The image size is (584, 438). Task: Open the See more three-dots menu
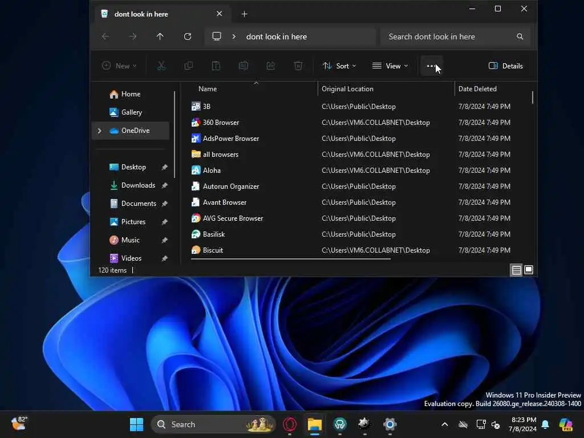tap(431, 66)
